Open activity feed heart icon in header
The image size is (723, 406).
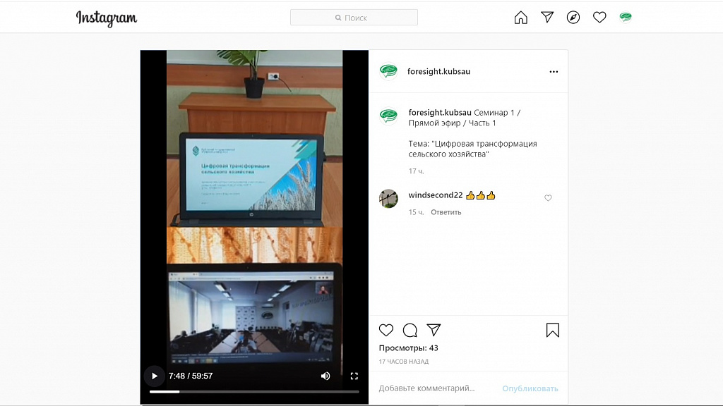click(599, 18)
